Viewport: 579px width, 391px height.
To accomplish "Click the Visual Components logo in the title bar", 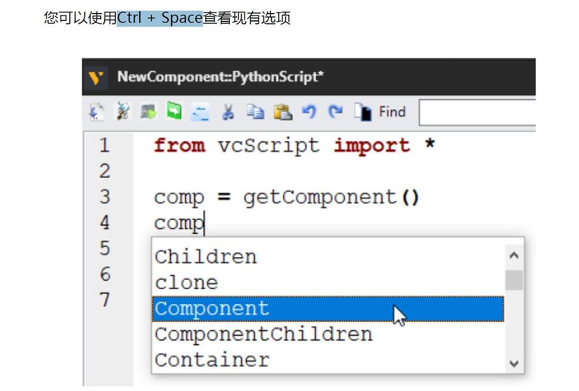I will [x=97, y=77].
